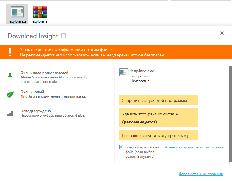Click the 'Неизвестно' source text

[140, 81]
